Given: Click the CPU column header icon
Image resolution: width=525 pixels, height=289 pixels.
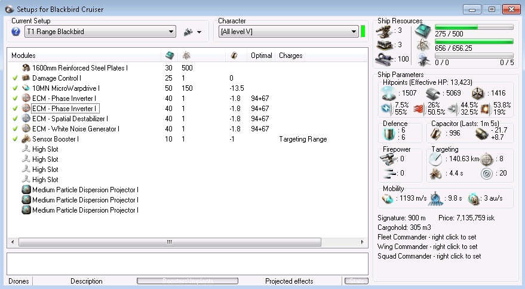Looking at the screenshot, I should point(170,56).
